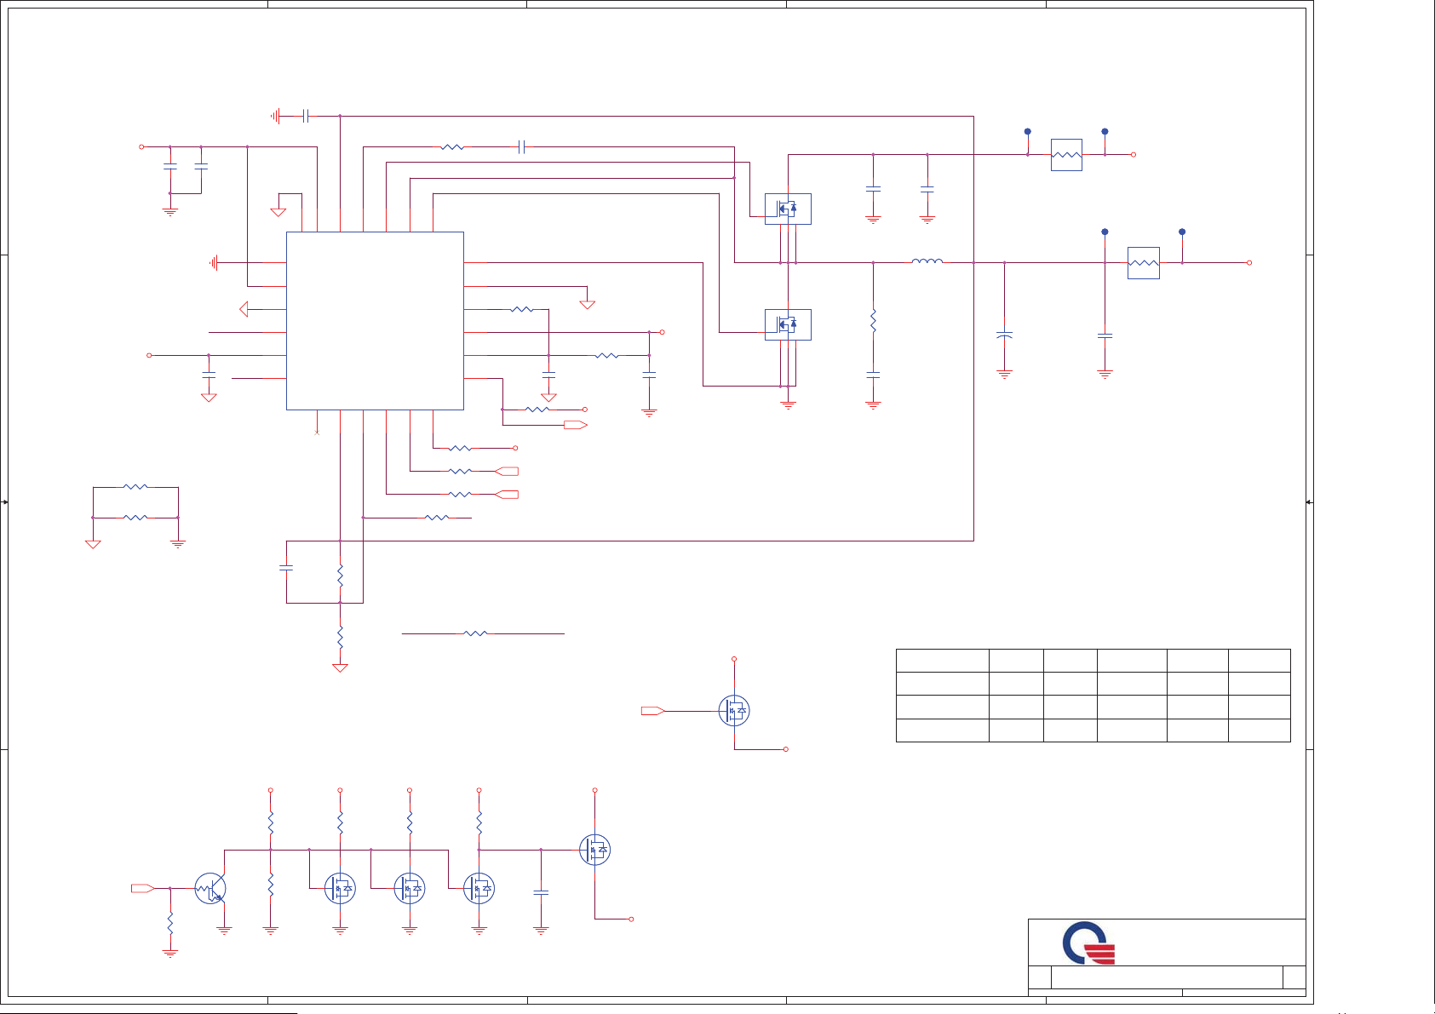Click the input port symbol feeding the NPN transistor
Viewport: 1435px width, 1014px height.
click(x=142, y=888)
